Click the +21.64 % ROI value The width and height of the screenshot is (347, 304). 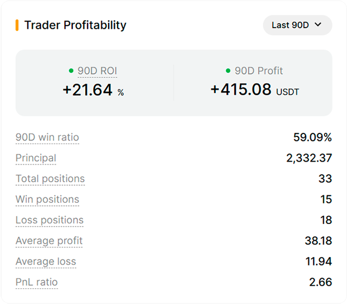[x=93, y=90]
